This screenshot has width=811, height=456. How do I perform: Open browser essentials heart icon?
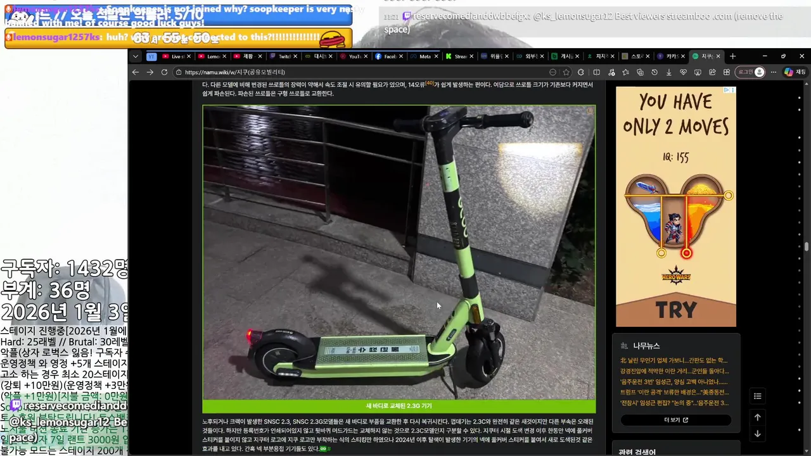(x=683, y=72)
